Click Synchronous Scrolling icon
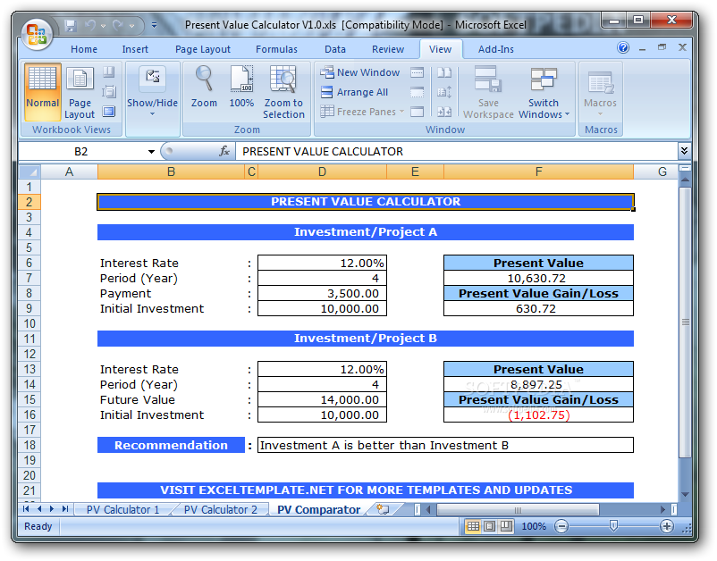This screenshot has width=717, height=561. [x=444, y=92]
